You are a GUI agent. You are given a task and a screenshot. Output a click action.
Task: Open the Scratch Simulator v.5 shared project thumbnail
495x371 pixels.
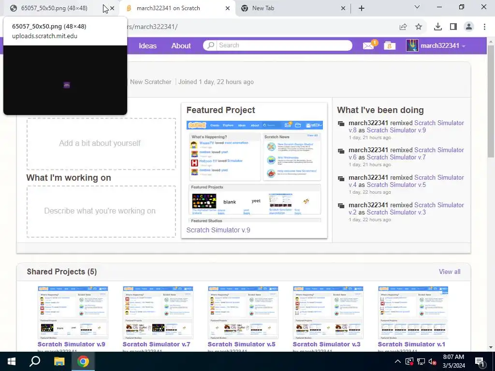click(243, 313)
